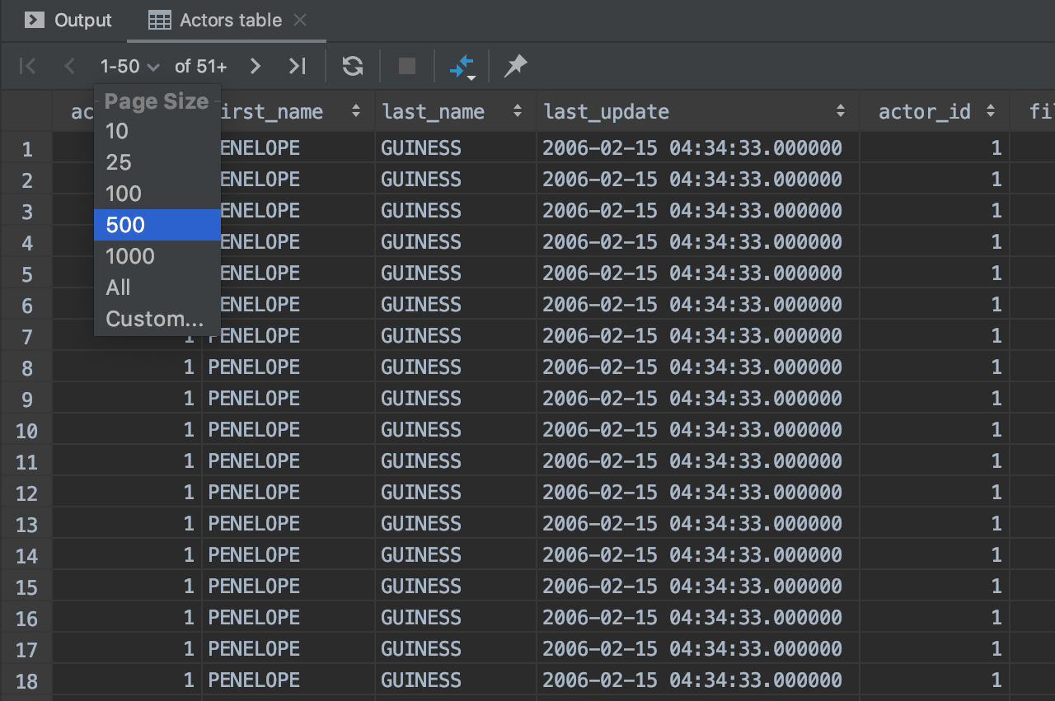
Task: Go to next page arrow
Action: (256, 66)
